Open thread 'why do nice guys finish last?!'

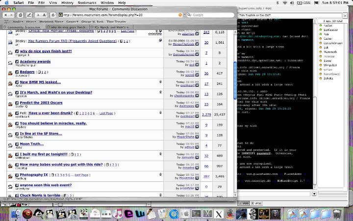pyautogui.click(x=46, y=51)
